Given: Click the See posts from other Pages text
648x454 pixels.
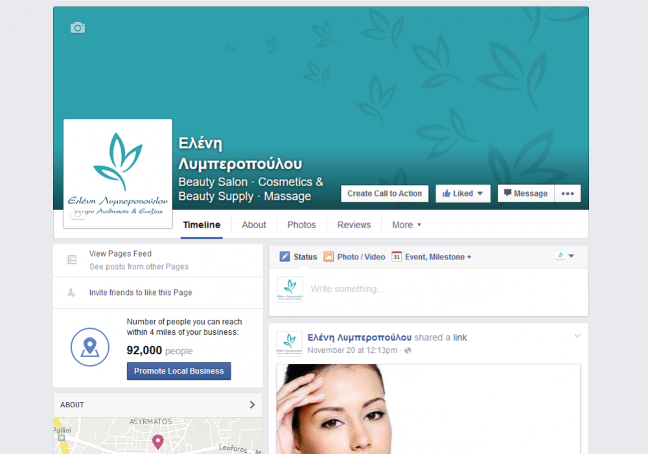Looking at the screenshot, I should pos(139,267).
